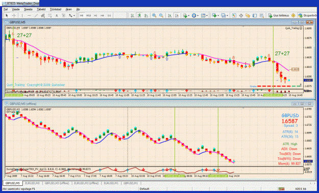Switch to M15 timeframe
The height and width of the screenshot is (193, 319).
[x=88, y=16]
